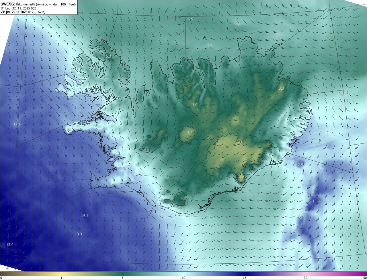367x280 pixels.
Task: Click the '13.9' value label on the map
Action: [x=316, y=201]
